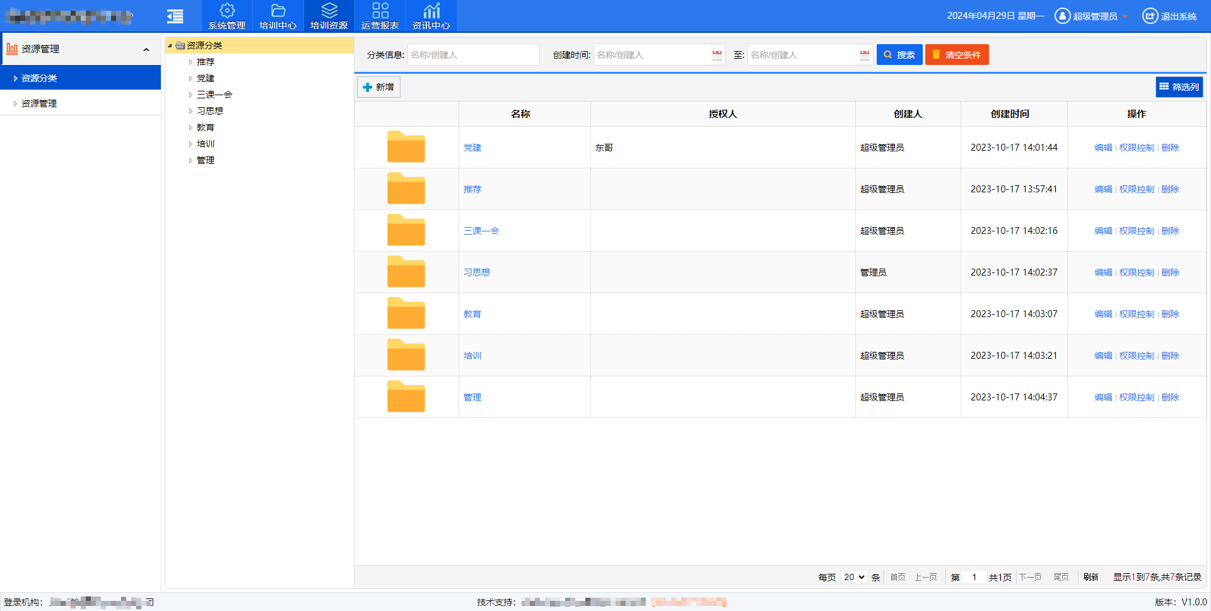
Task: Collapse the 资源分类 tree root node
Action: pyautogui.click(x=170, y=45)
